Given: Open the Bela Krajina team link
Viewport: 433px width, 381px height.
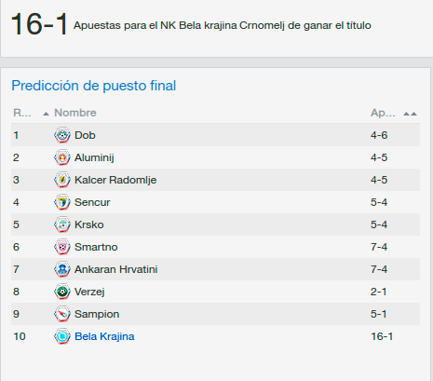Looking at the screenshot, I should coord(104,336).
